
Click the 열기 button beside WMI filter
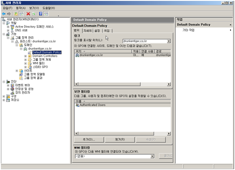tap(166, 156)
